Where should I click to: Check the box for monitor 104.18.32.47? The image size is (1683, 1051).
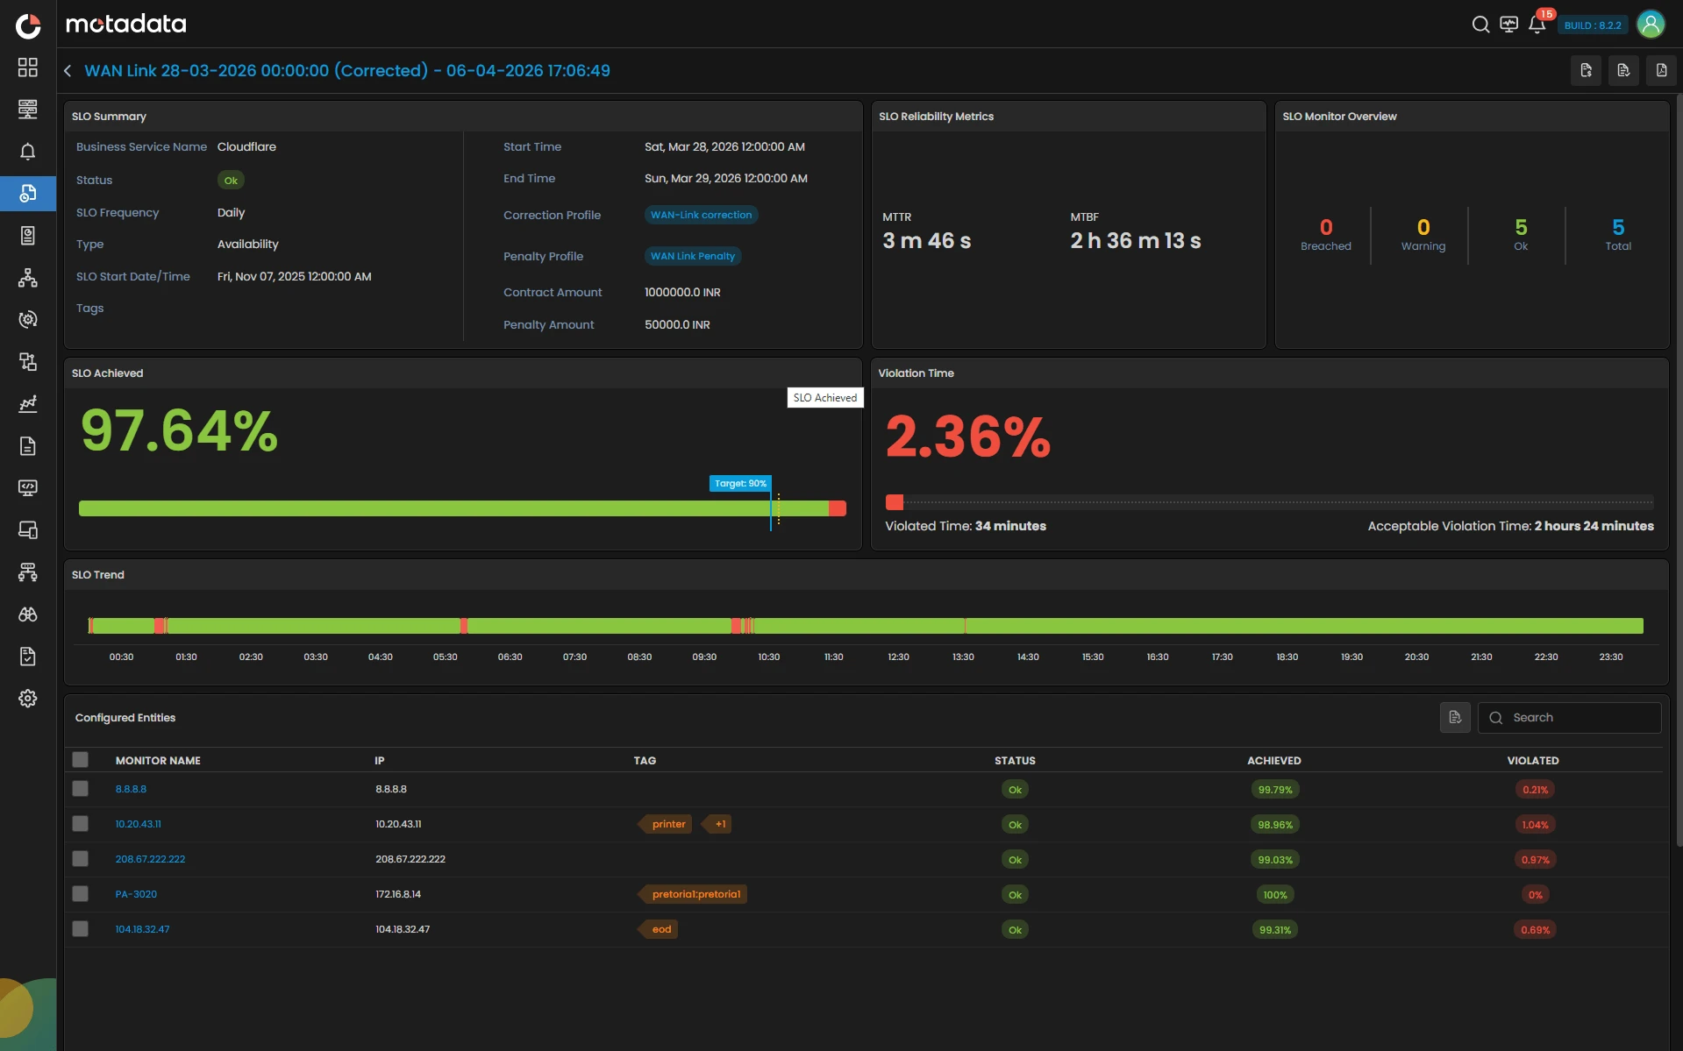(81, 929)
